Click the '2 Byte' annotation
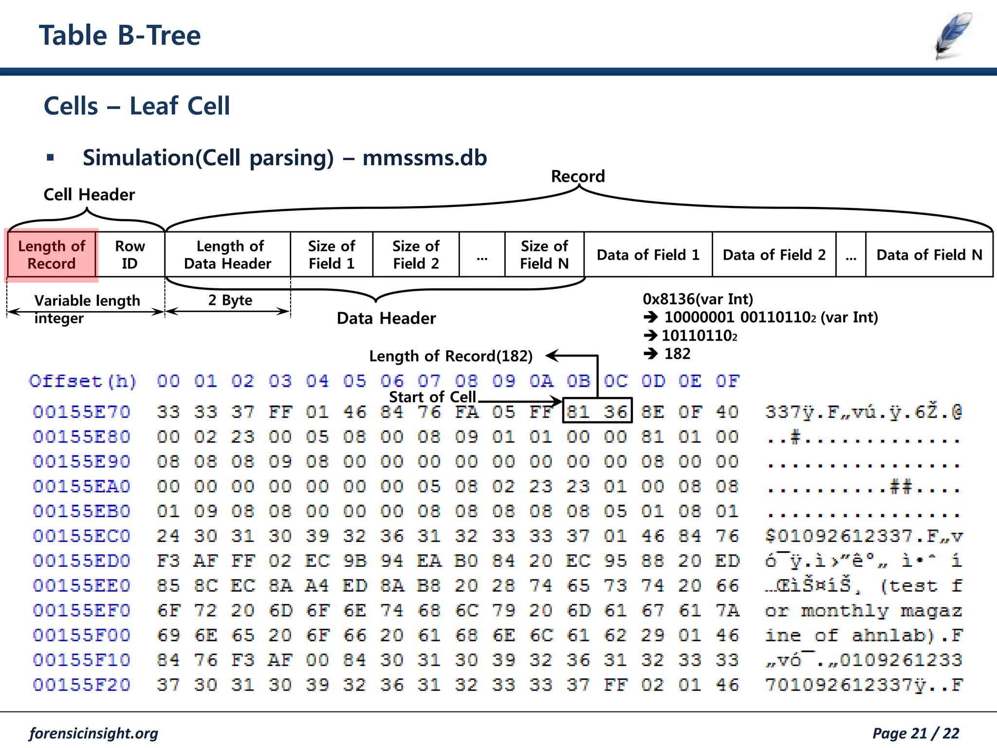 point(230,300)
